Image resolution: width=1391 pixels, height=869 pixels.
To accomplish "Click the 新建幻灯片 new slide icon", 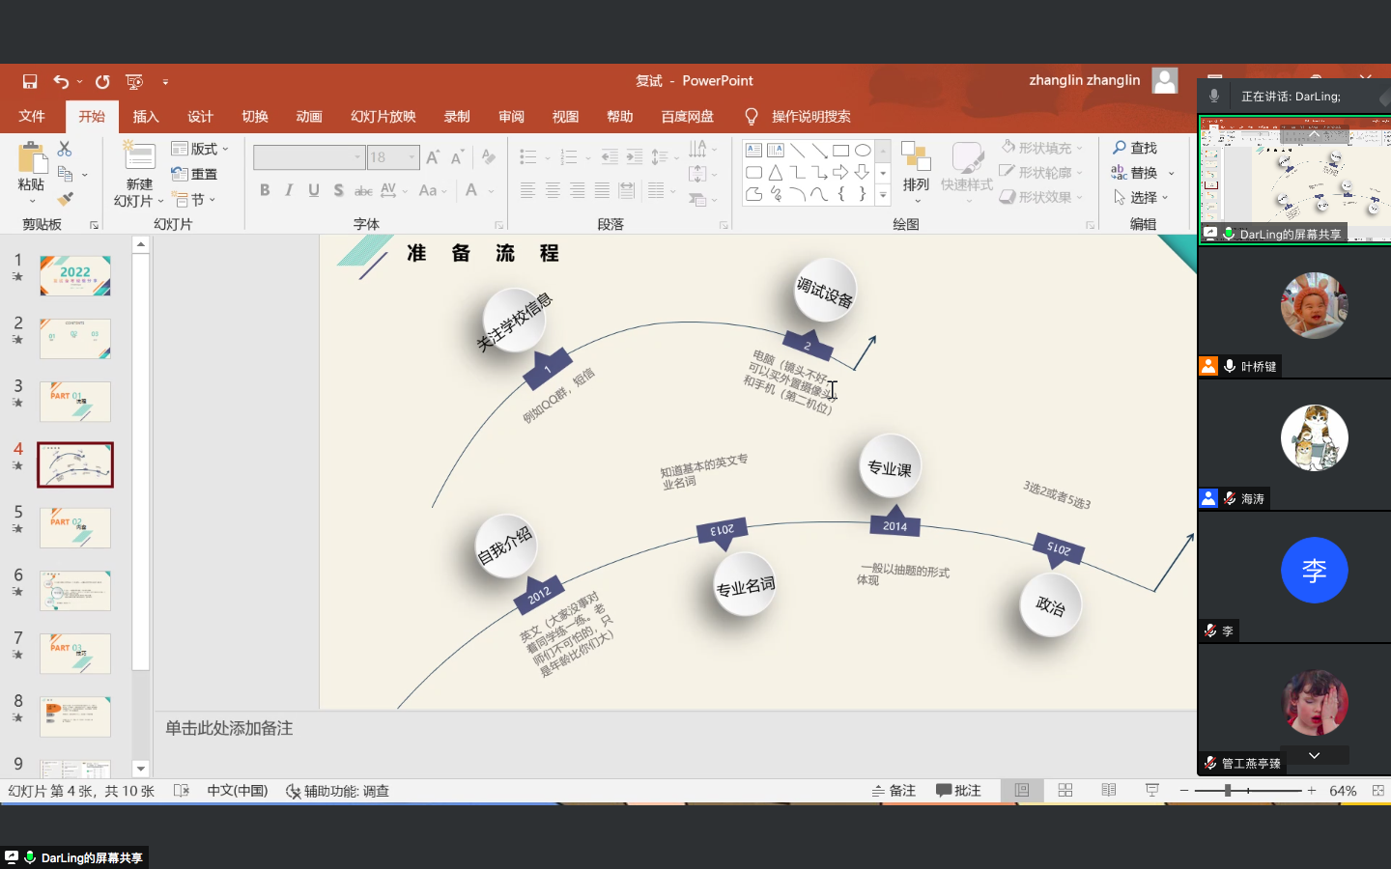I will pyautogui.click(x=139, y=158).
